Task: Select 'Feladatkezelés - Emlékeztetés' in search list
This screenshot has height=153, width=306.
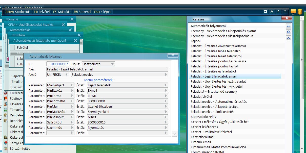Action: click(213, 112)
